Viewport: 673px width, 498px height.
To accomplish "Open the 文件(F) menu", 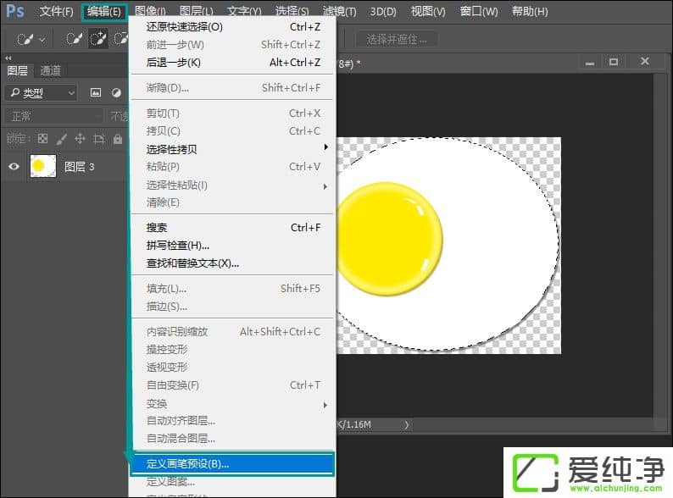I will click(x=57, y=12).
